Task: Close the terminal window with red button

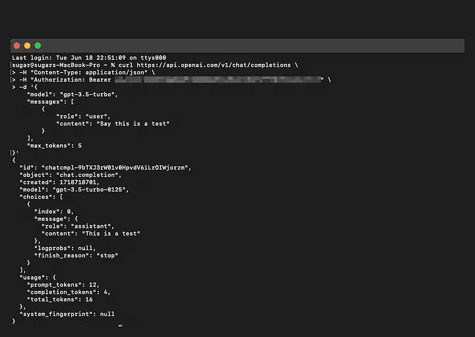Action: click(16, 45)
